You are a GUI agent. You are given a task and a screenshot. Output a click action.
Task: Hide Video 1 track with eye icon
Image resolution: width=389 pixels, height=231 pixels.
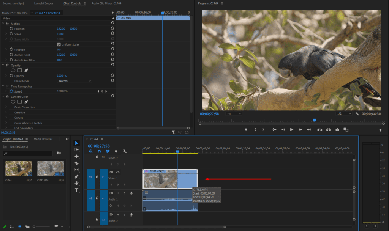(118, 172)
